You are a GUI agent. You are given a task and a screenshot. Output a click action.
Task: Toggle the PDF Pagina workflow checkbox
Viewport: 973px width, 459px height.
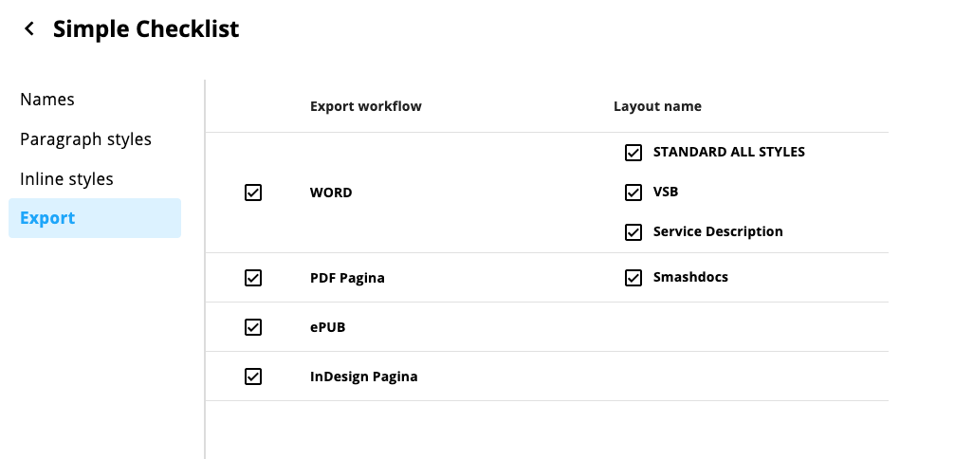pyautogui.click(x=253, y=278)
